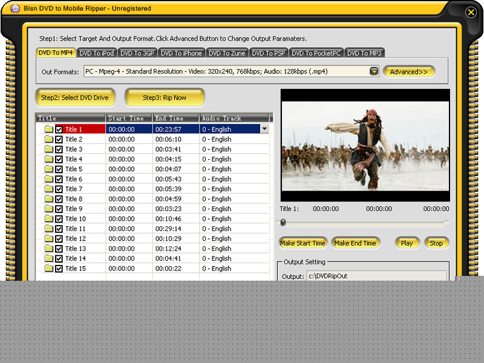484x363 pixels.
Task: Click the folder icon for Title 13
Action: click(x=49, y=248)
